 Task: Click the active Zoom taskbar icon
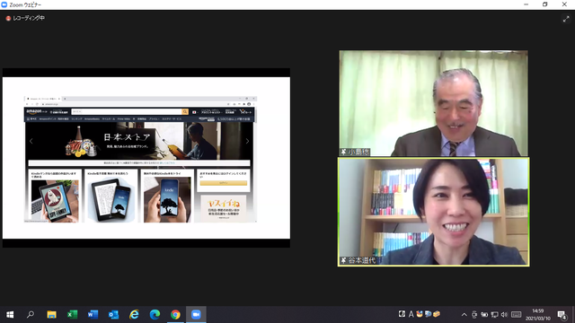[196, 315]
